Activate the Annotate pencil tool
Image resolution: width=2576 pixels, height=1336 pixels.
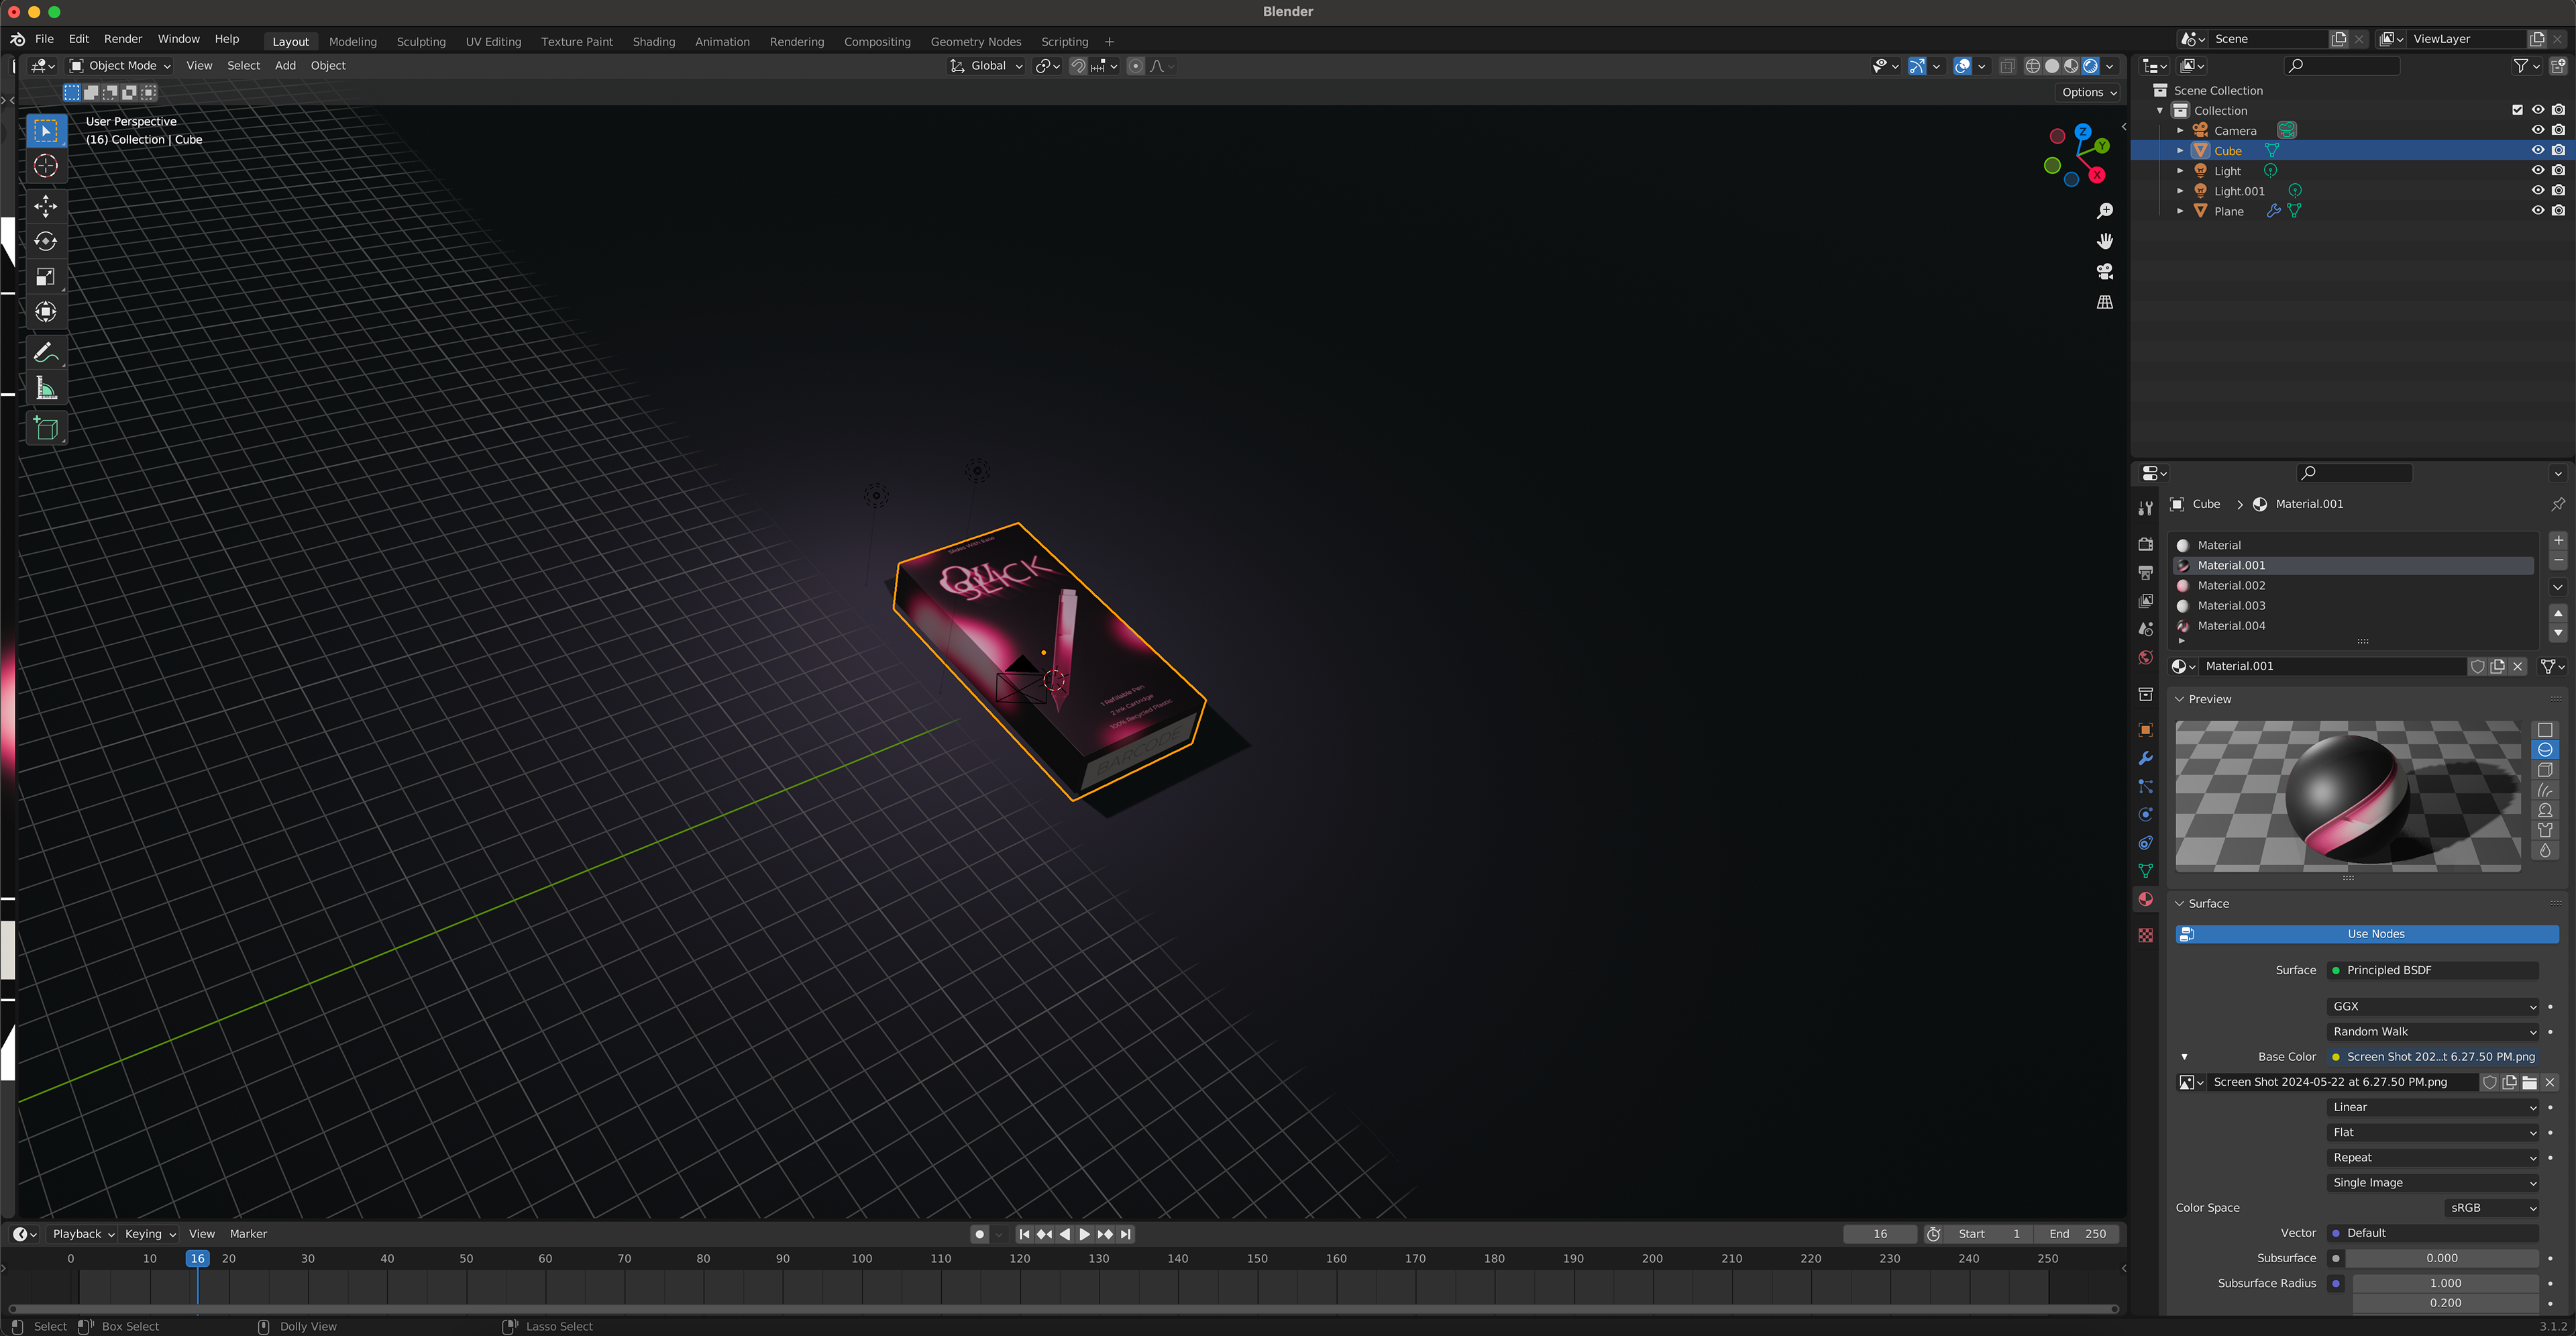46,353
